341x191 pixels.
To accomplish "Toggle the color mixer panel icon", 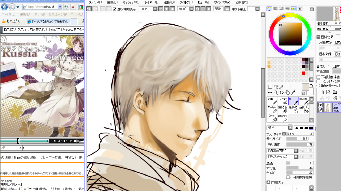I will (x=287, y=9).
